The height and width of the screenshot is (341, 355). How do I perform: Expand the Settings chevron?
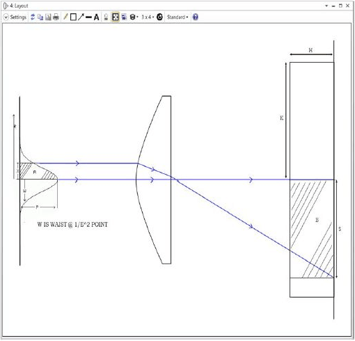6,17
